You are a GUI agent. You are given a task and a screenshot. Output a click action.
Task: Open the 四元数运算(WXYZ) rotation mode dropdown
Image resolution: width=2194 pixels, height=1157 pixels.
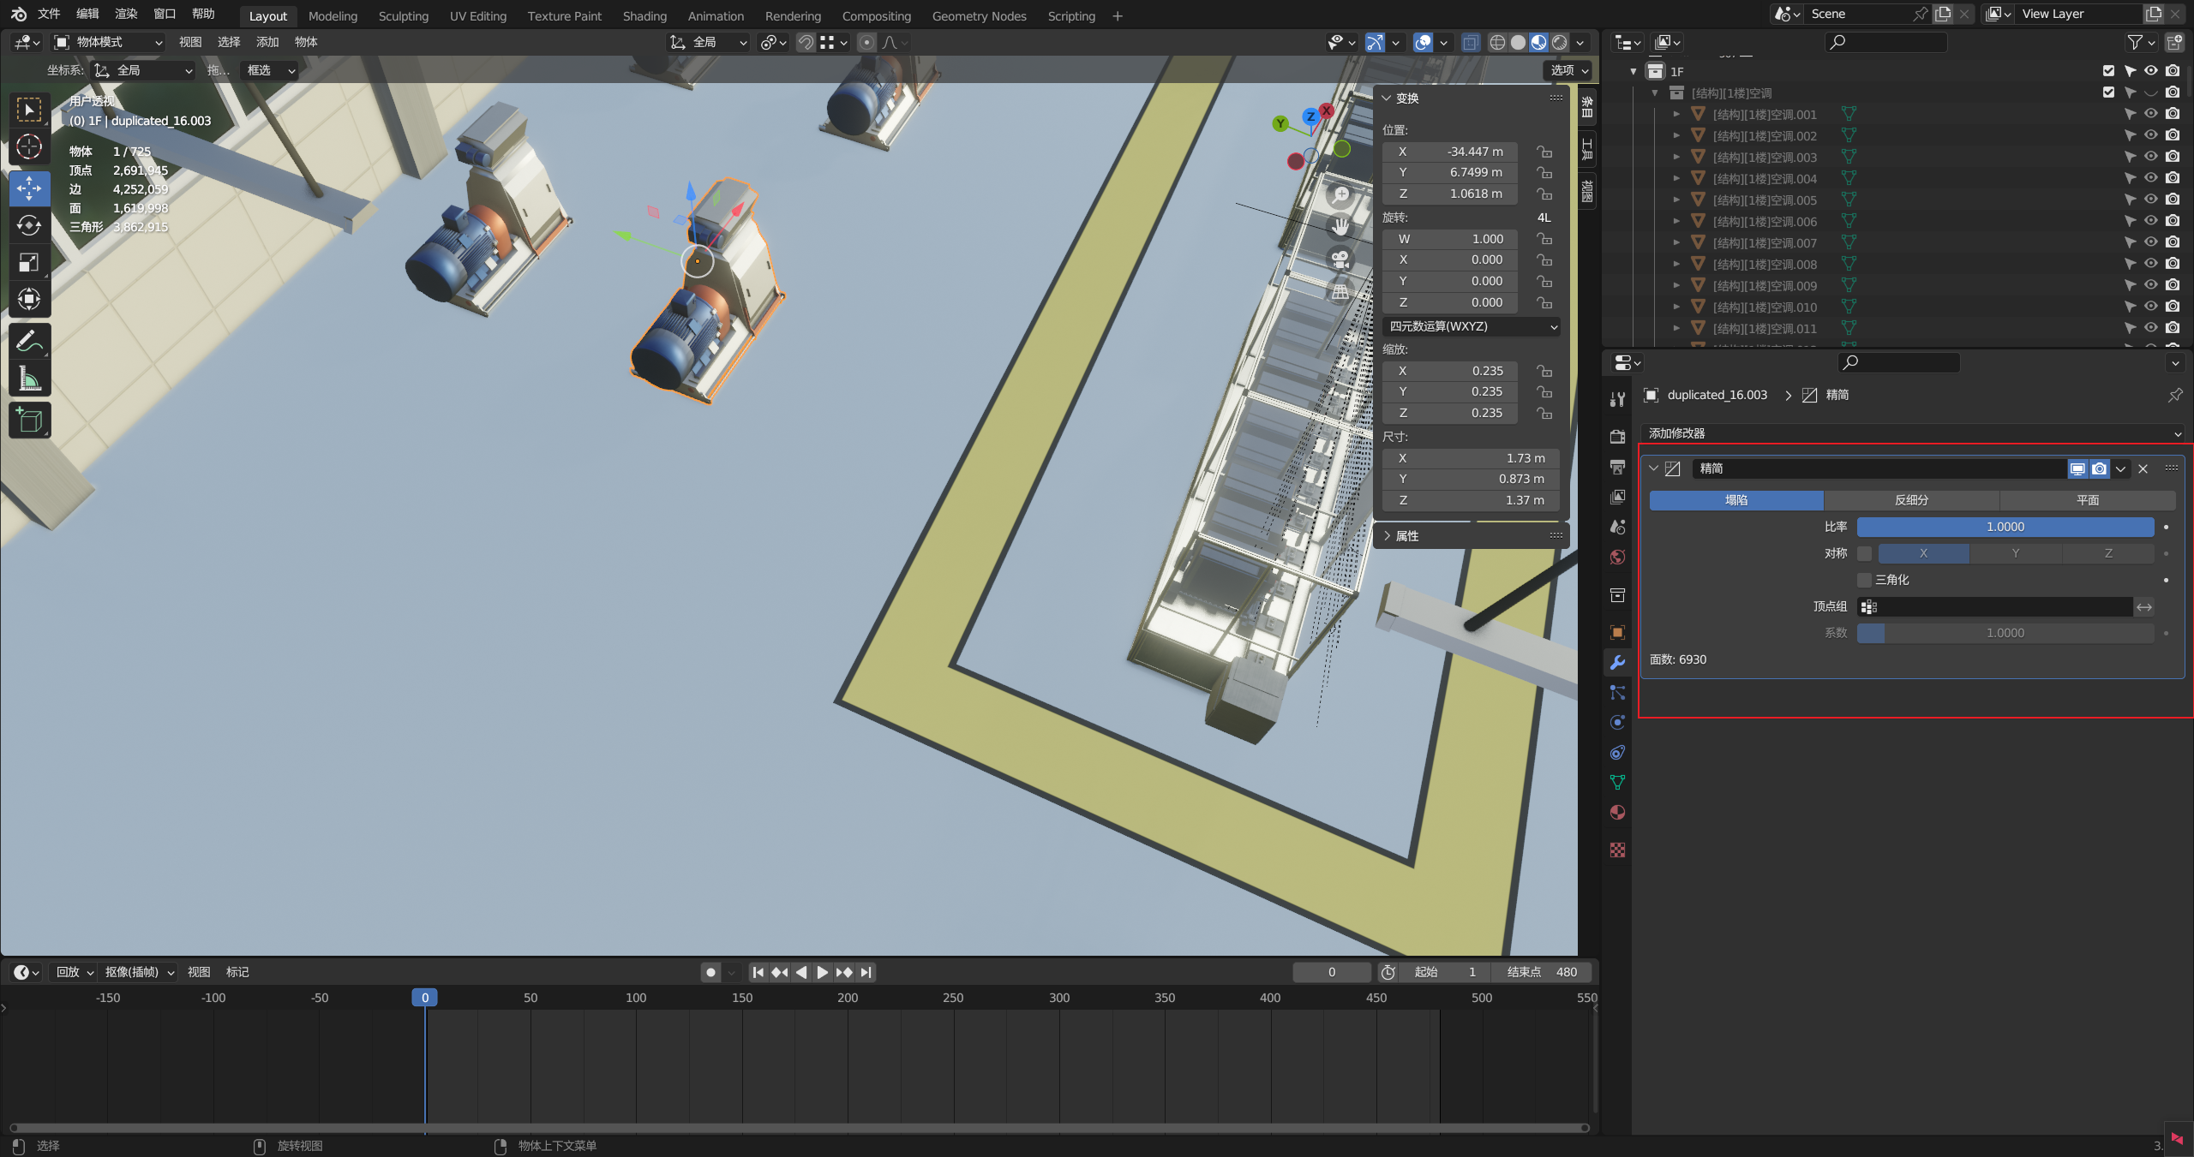pyautogui.click(x=1471, y=326)
